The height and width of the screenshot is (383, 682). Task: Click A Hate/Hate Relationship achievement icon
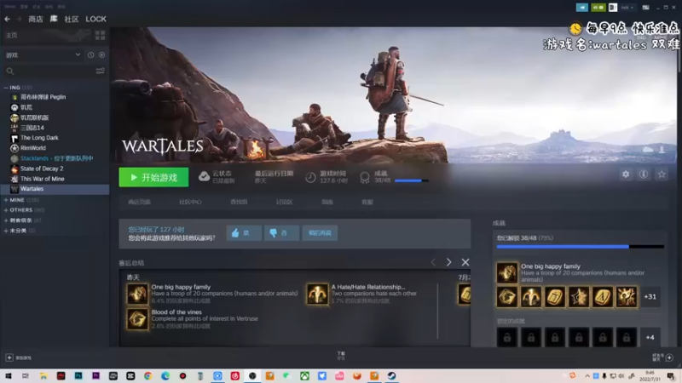[x=317, y=294]
